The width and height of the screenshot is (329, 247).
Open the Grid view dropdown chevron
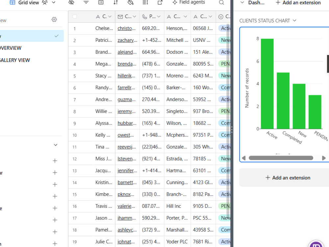tap(54, 3)
